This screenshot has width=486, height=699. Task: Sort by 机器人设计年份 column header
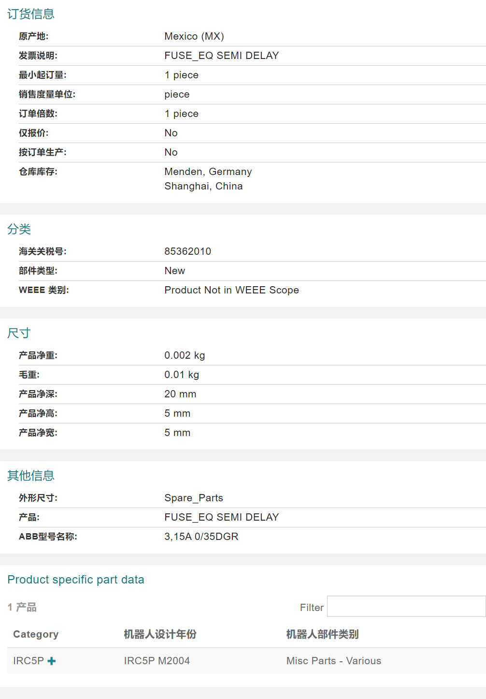[x=160, y=634]
